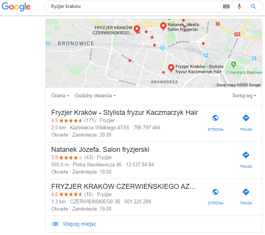
Task: Click the Natanek Józefa map pin
Action: click(x=163, y=26)
